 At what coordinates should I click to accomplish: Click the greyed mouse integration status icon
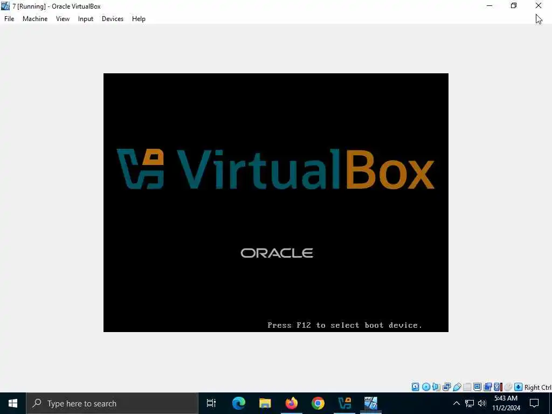click(508, 387)
